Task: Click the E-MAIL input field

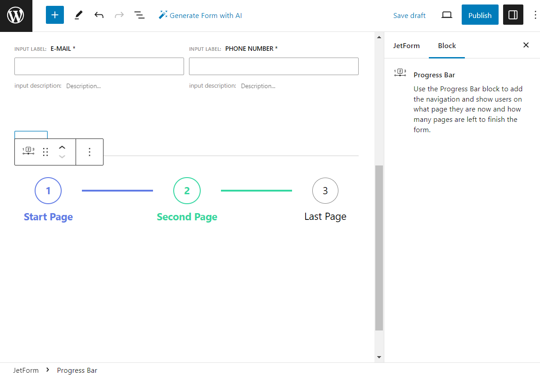Action: 99,66
